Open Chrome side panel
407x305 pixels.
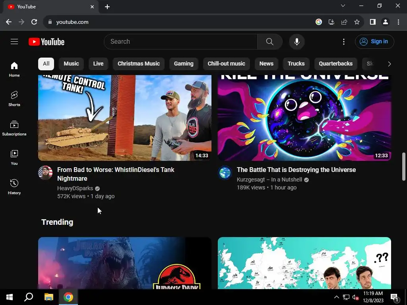373,22
